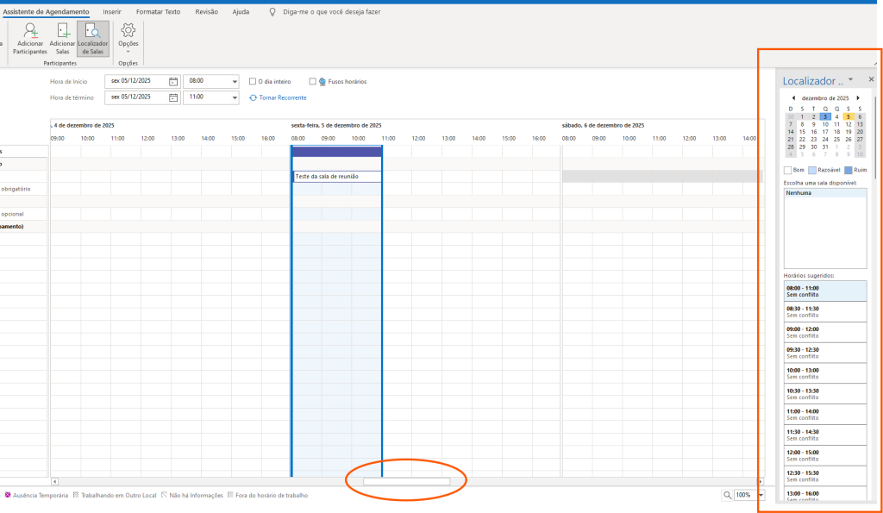The height and width of the screenshot is (513, 883).
Task: Expand the 11:00 end time dropdown
Action: [235, 97]
